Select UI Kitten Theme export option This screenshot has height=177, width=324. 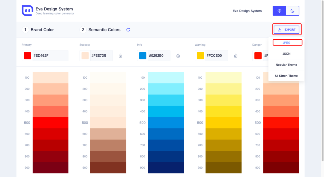point(286,76)
